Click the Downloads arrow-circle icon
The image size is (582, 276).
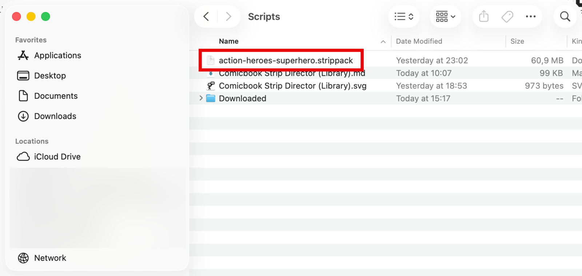click(x=23, y=116)
